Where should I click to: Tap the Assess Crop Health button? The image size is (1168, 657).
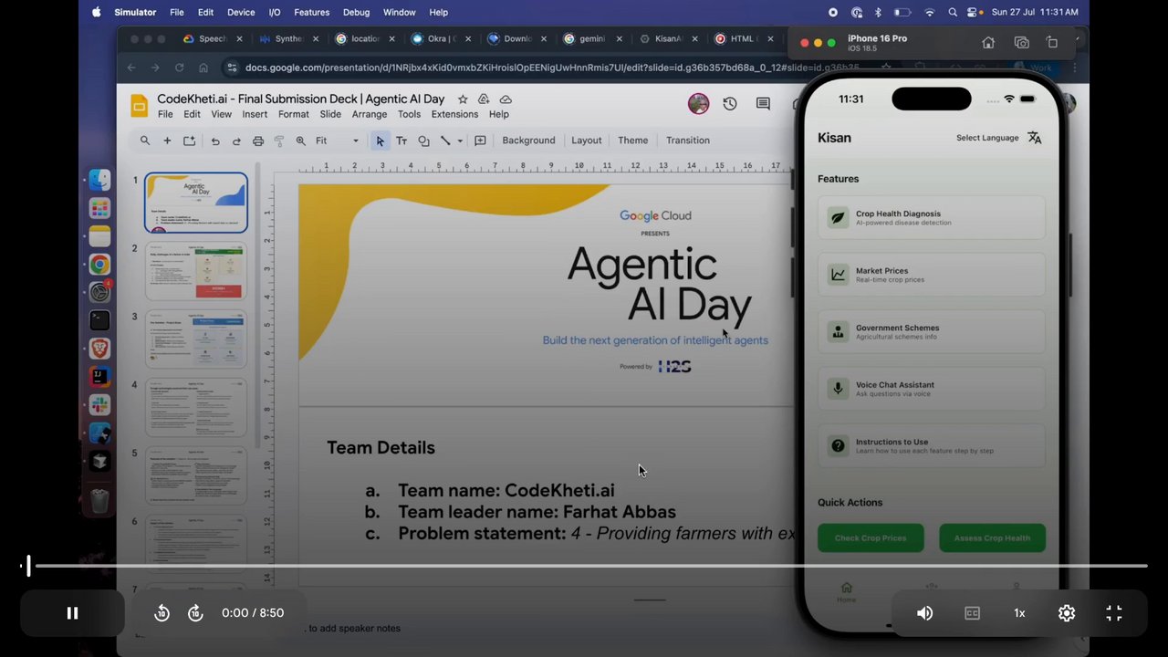[992, 538]
